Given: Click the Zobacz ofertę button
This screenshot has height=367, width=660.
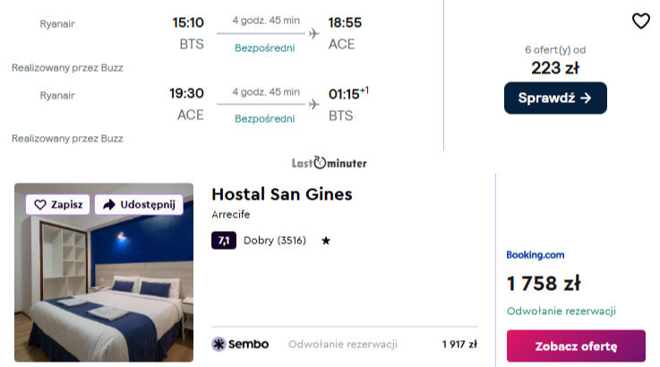Looking at the screenshot, I should point(576,346).
